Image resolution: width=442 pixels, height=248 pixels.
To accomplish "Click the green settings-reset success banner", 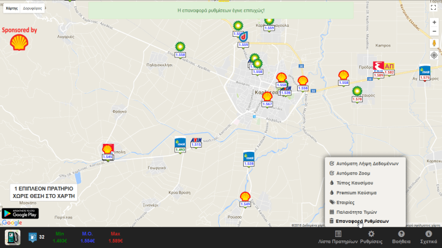I will [x=221, y=10].
